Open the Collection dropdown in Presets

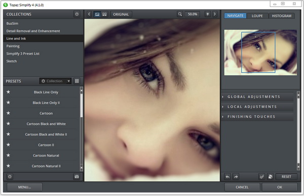[x=55, y=81]
